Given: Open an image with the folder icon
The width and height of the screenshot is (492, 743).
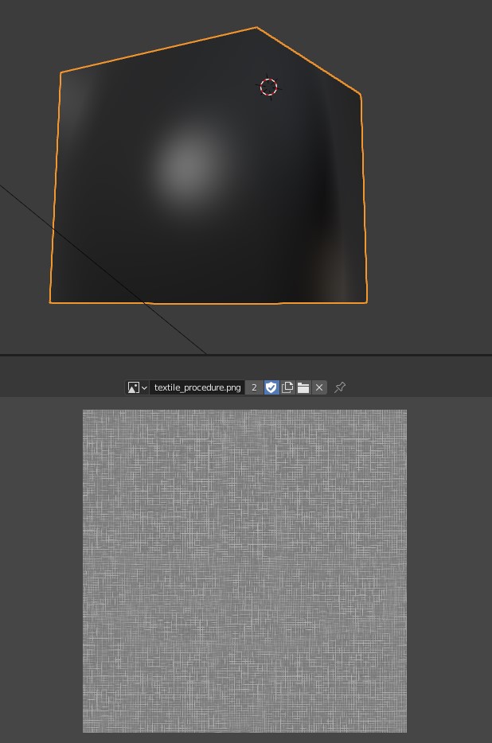Looking at the screenshot, I should coord(303,387).
